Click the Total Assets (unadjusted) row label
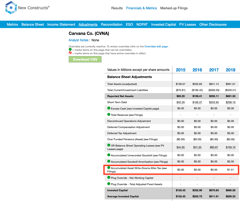 (122, 84)
